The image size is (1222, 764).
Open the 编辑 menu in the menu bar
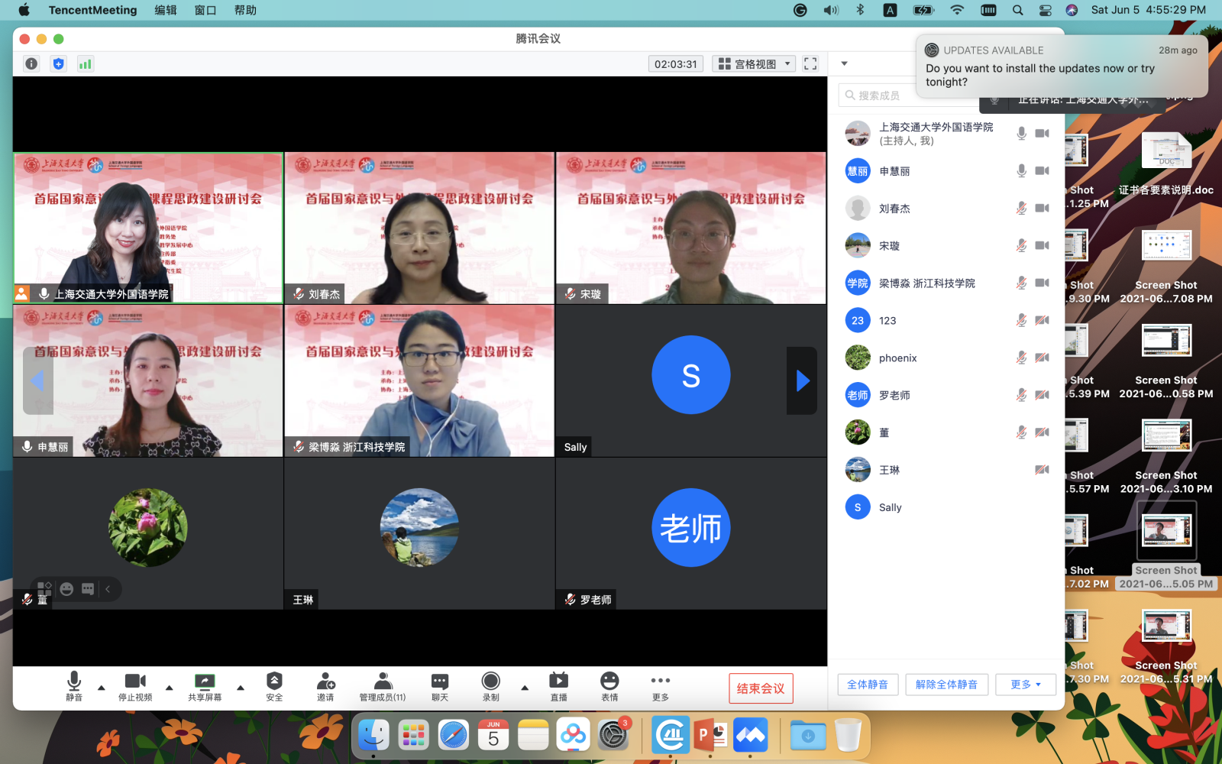click(x=166, y=10)
